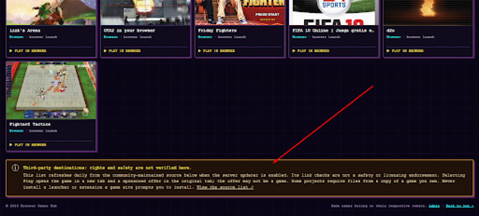Click the Browser tag on FIFA 10 card

coord(299,37)
